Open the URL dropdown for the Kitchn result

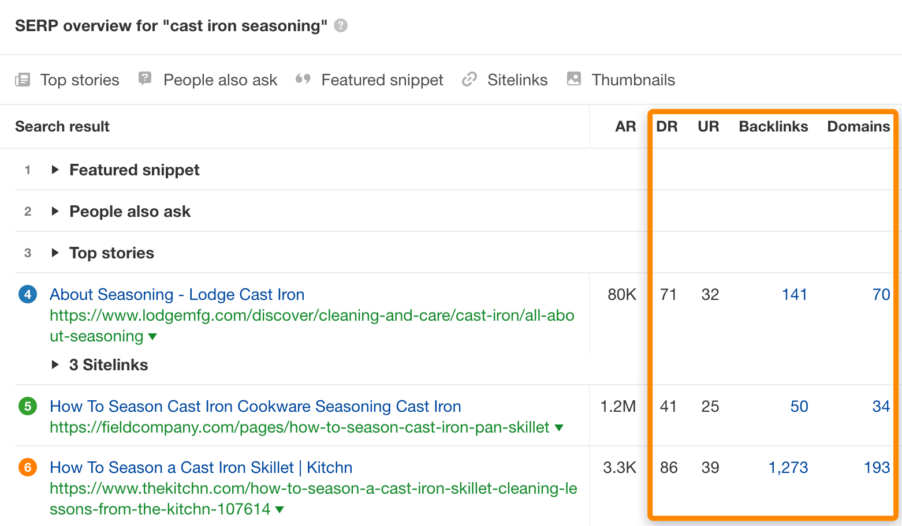point(279,509)
